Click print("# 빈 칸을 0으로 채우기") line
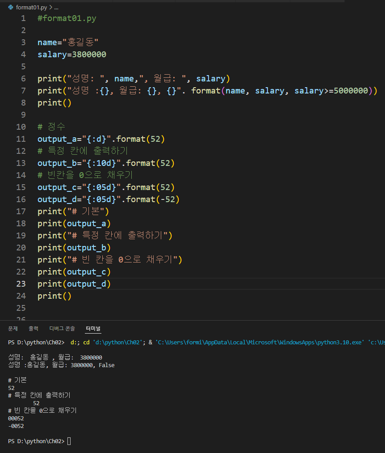 [110, 260]
